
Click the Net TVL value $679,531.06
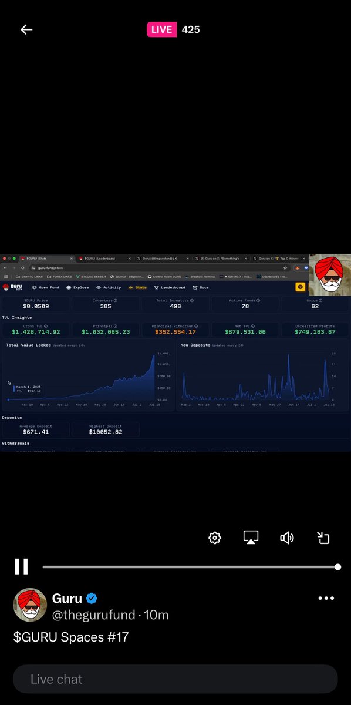tap(245, 332)
